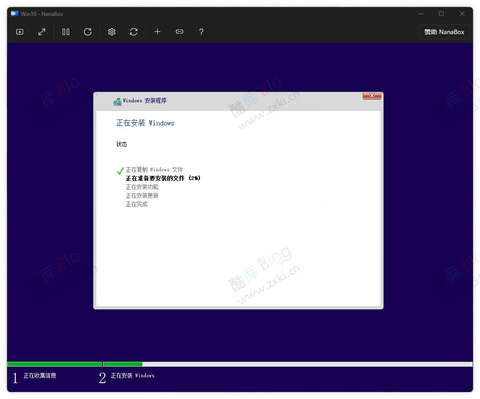Enter full screen mode in NanaBox
480x399 pixels.
(20, 32)
